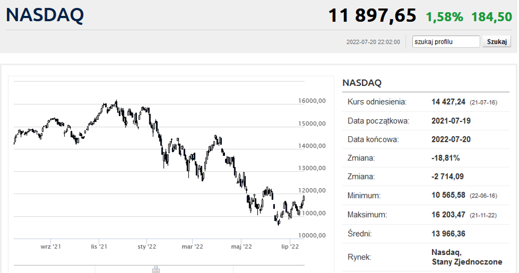The height and width of the screenshot is (273, 519).
Task: Click the 16000,00 price axis label
Action: [312, 101]
